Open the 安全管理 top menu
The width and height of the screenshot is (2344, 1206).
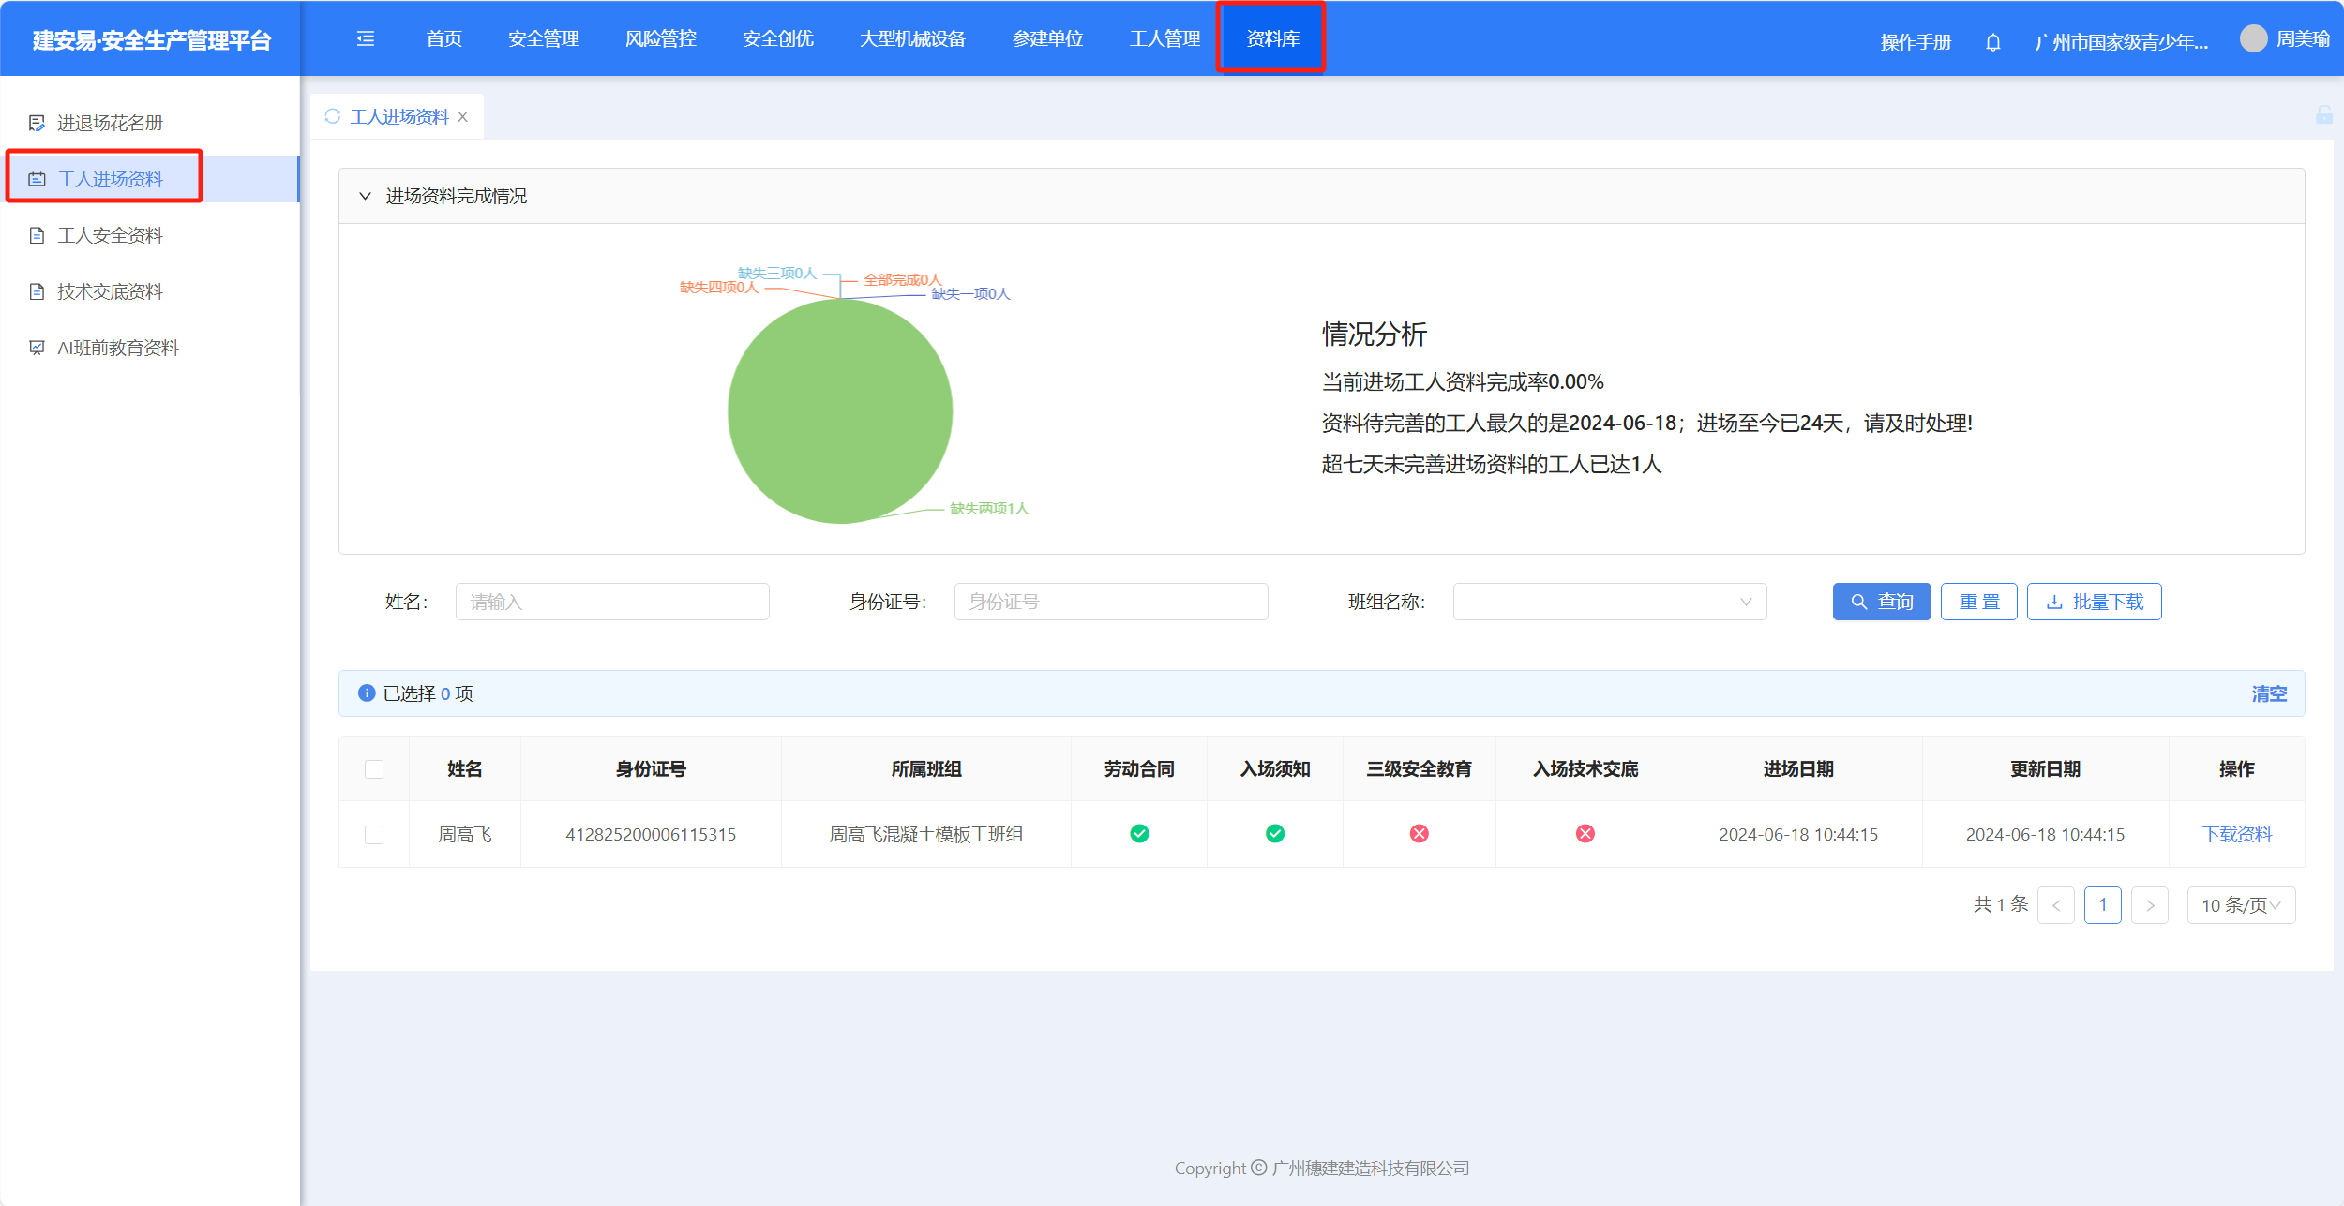tap(544, 38)
